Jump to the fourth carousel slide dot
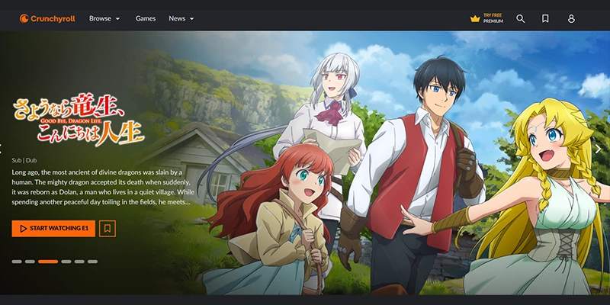 pyautogui.click(x=66, y=262)
